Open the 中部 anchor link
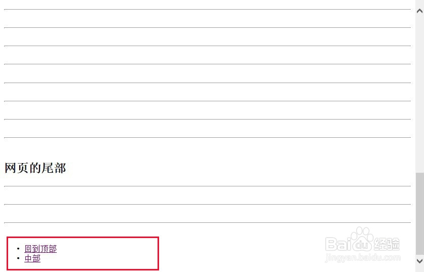 point(32,258)
